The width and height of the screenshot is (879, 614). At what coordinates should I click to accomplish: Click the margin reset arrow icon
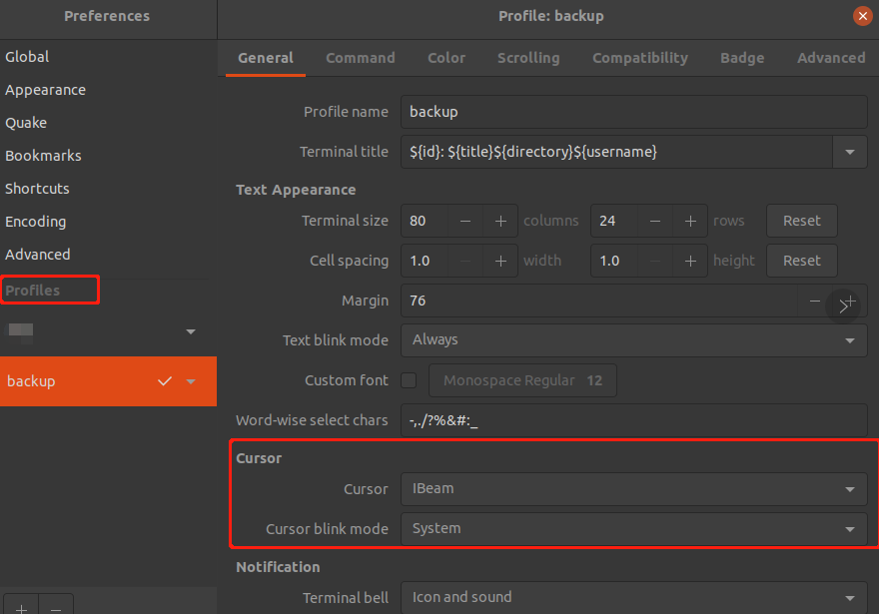coord(845,301)
